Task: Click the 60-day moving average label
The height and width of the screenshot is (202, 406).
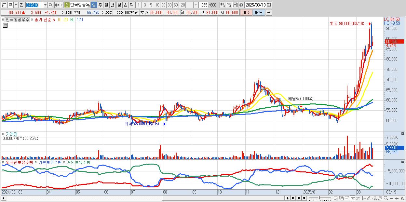Action: tap(72, 20)
